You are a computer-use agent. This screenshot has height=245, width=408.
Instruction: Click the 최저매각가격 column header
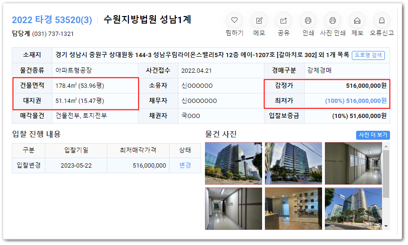138,150
